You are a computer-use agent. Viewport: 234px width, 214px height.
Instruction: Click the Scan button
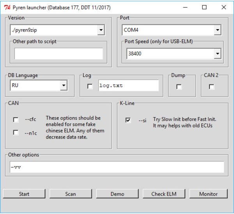coord(71,194)
